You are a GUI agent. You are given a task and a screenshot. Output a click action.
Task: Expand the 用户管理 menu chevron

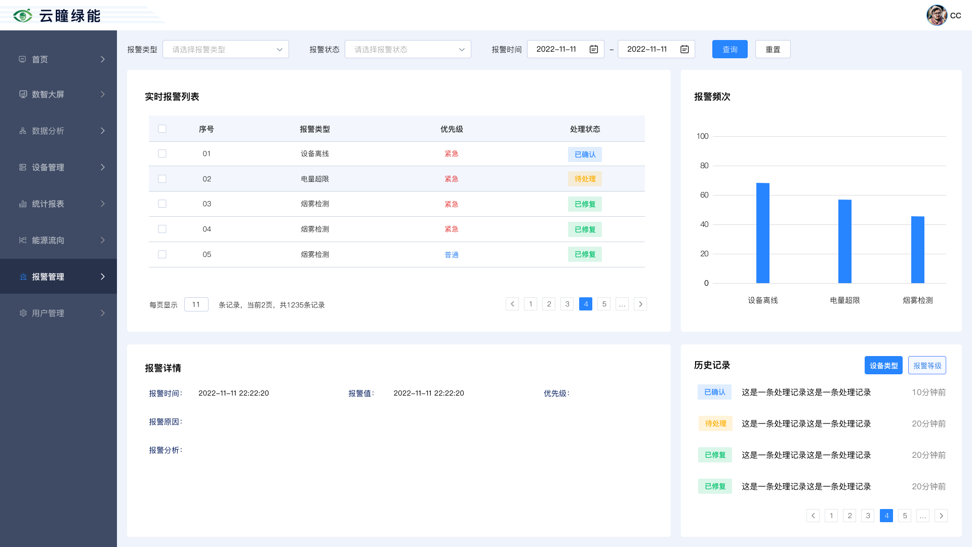pos(103,313)
